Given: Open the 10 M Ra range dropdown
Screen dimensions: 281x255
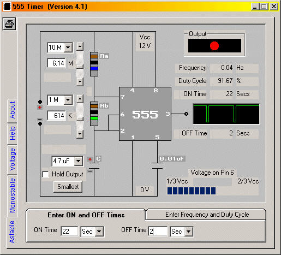Looking at the screenshot, I should pos(68,48).
